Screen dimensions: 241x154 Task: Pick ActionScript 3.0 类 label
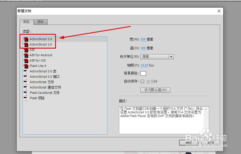[43, 71]
